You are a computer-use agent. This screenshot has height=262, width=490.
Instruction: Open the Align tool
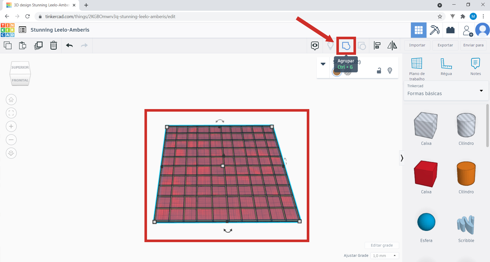377,46
